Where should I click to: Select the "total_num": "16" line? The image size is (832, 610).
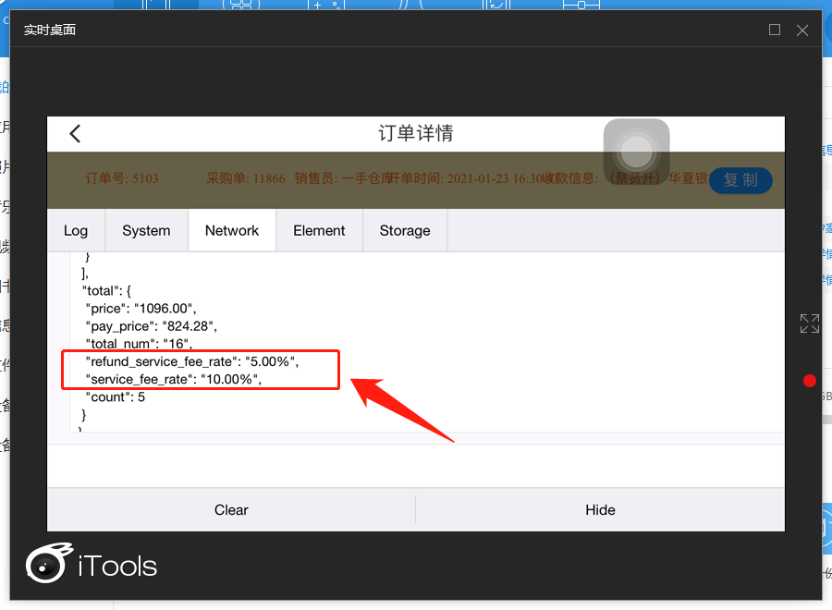point(139,344)
